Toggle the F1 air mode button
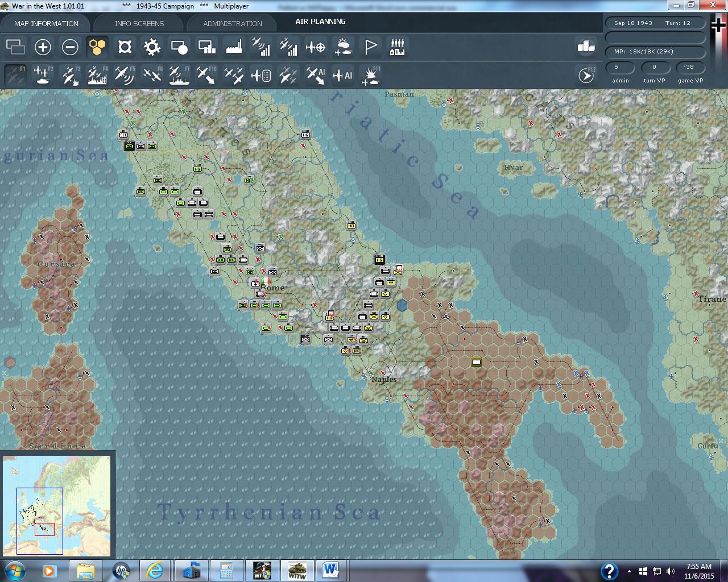Viewport: 728px width, 582px height. [15, 75]
